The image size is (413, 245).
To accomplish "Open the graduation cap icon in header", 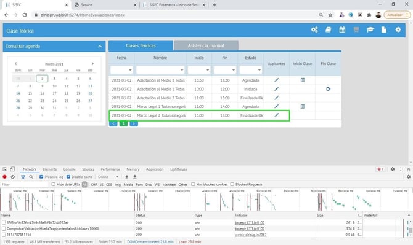I will point(370,29).
